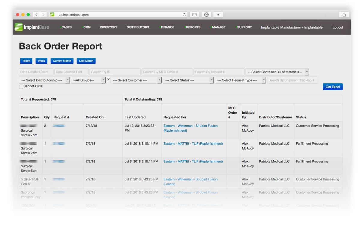
Task: Click the bookmarks star toolbar icon
Action: 218,15
